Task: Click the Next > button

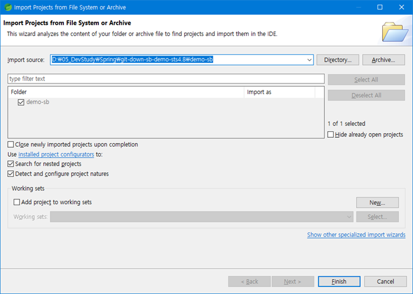Action: (x=293, y=282)
